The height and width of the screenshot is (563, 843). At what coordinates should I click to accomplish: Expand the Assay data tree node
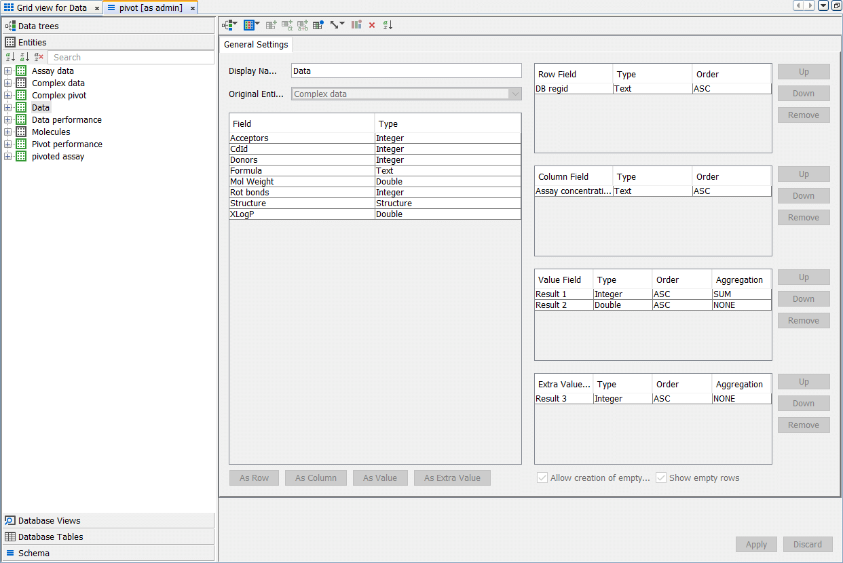8,71
